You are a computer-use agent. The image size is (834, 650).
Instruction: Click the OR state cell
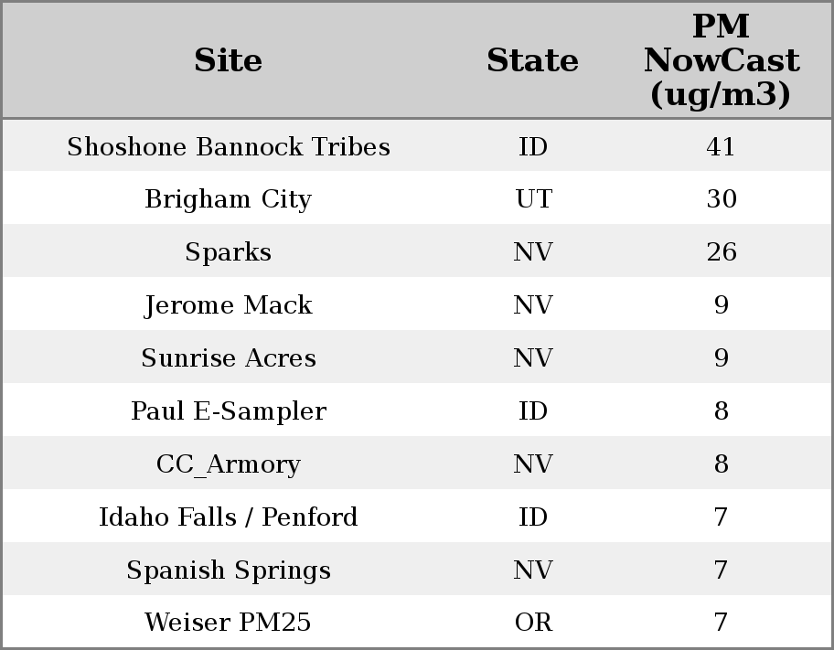click(533, 623)
